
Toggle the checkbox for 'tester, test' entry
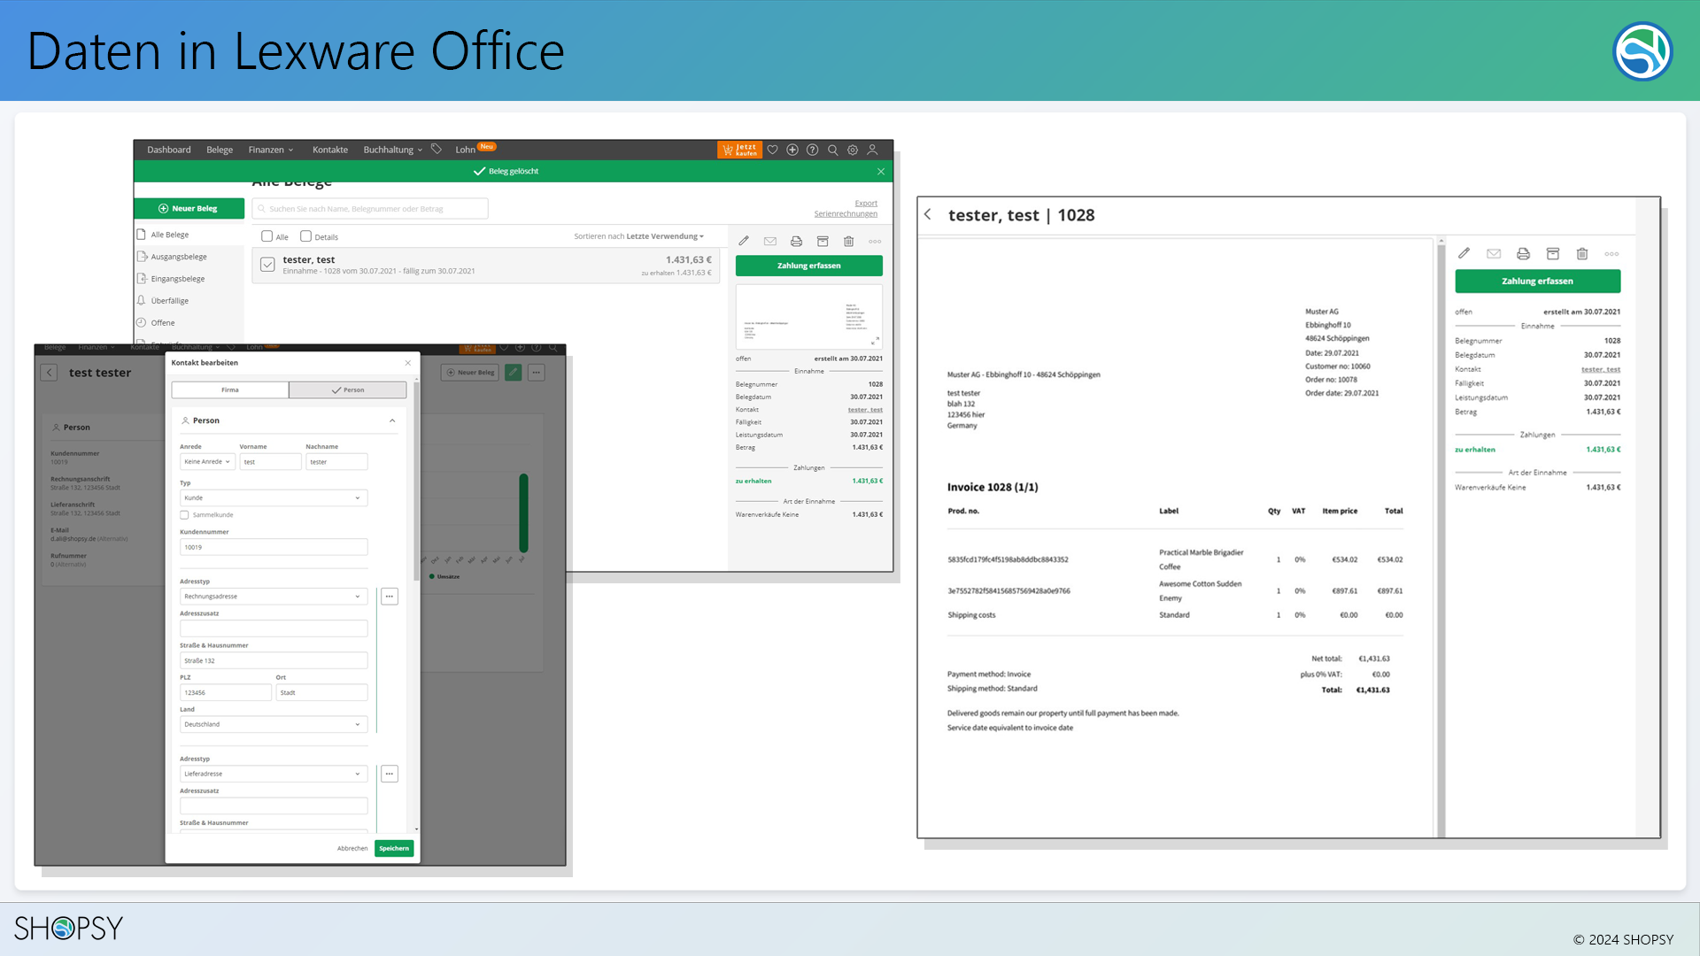click(267, 265)
